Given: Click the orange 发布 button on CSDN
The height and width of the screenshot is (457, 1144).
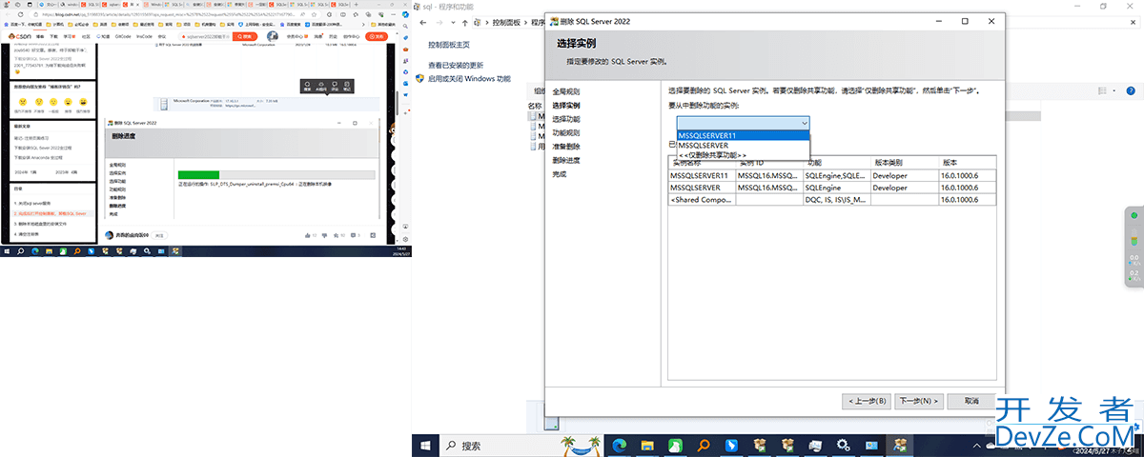Looking at the screenshot, I should click(x=378, y=36).
